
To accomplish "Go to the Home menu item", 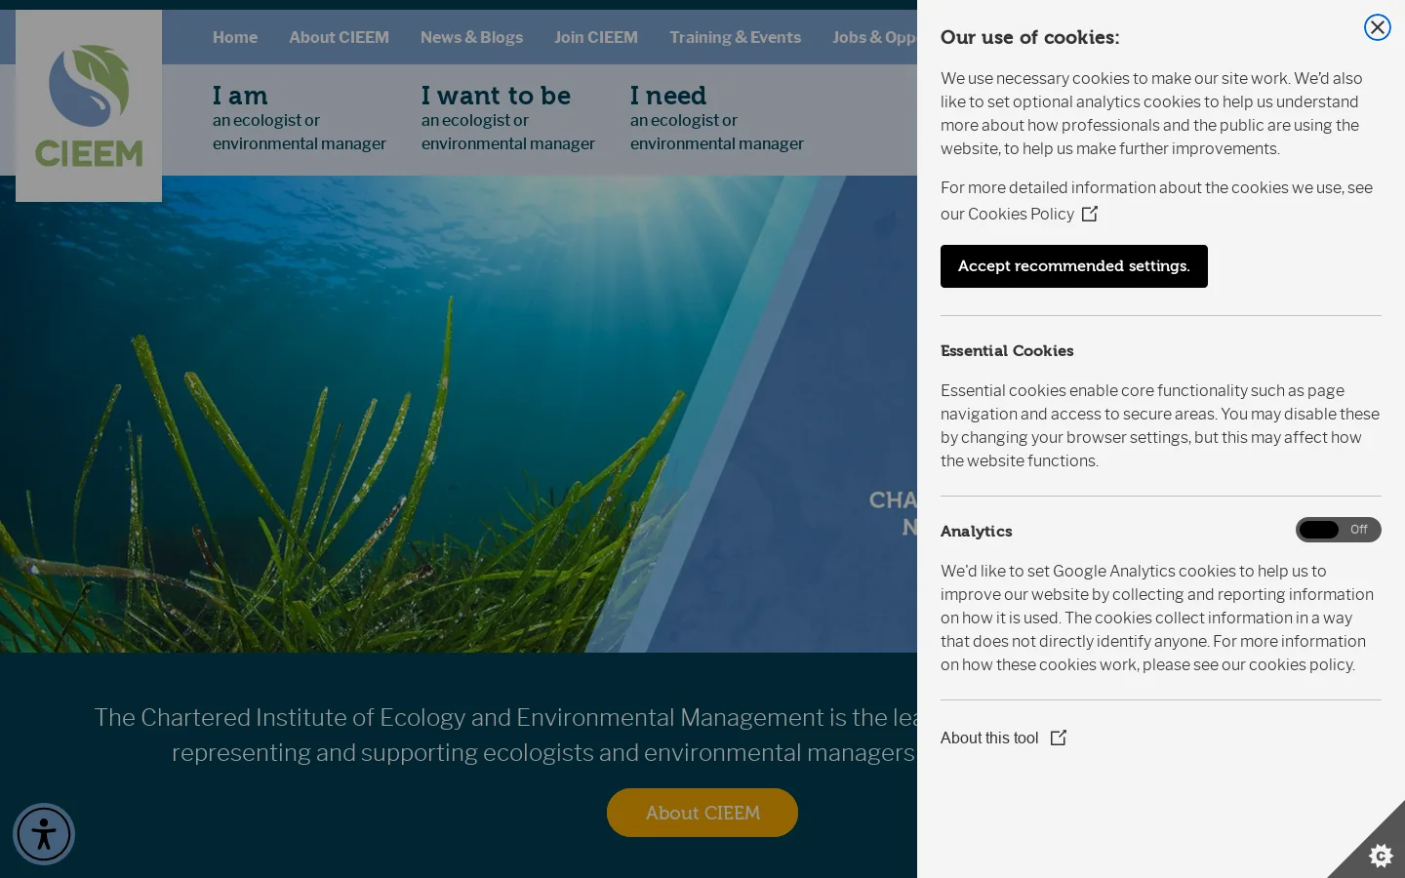I will [235, 37].
